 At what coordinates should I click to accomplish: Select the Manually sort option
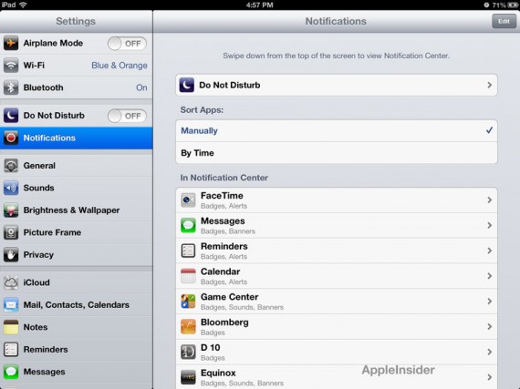click(337, 131)
